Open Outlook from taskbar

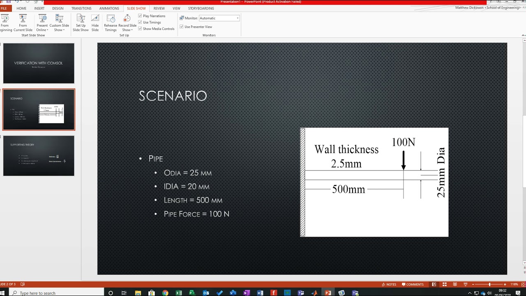[x=206, y=293]
